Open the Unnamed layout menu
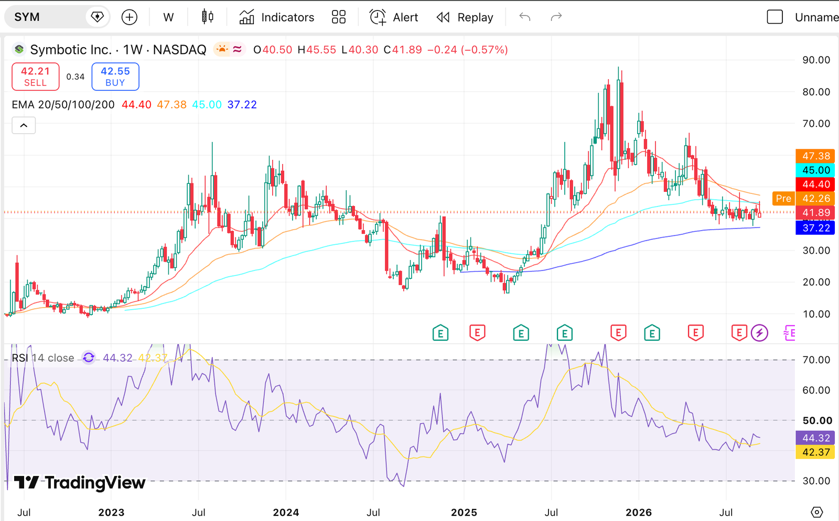Viewport: 839px width, 521px height. [x=816, y=17]
